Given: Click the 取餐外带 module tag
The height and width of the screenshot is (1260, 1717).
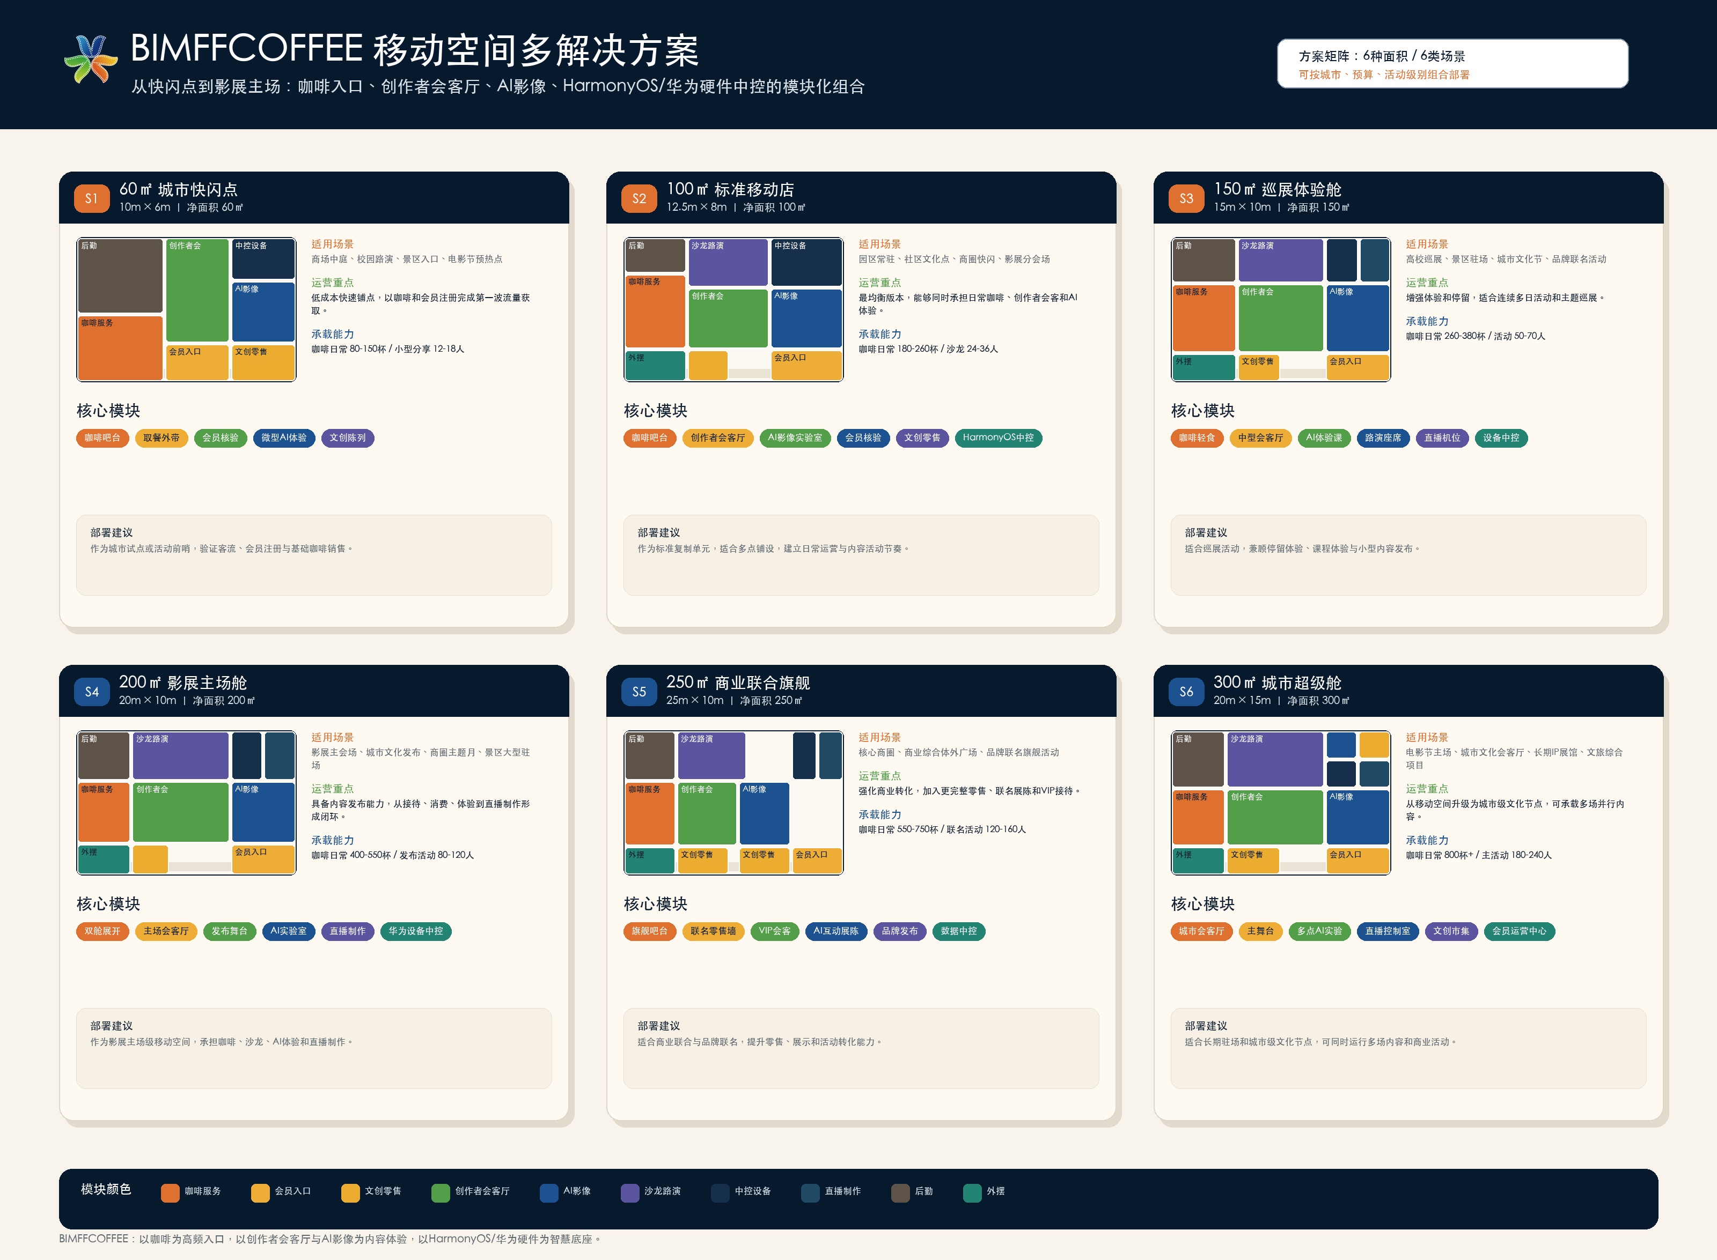Looking at the screenshot, I should coord(162,438).
